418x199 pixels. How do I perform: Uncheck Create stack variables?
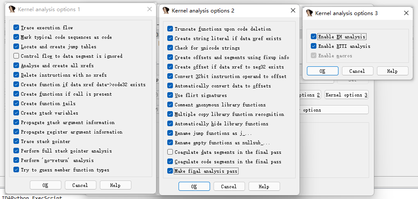click(16, 113)
